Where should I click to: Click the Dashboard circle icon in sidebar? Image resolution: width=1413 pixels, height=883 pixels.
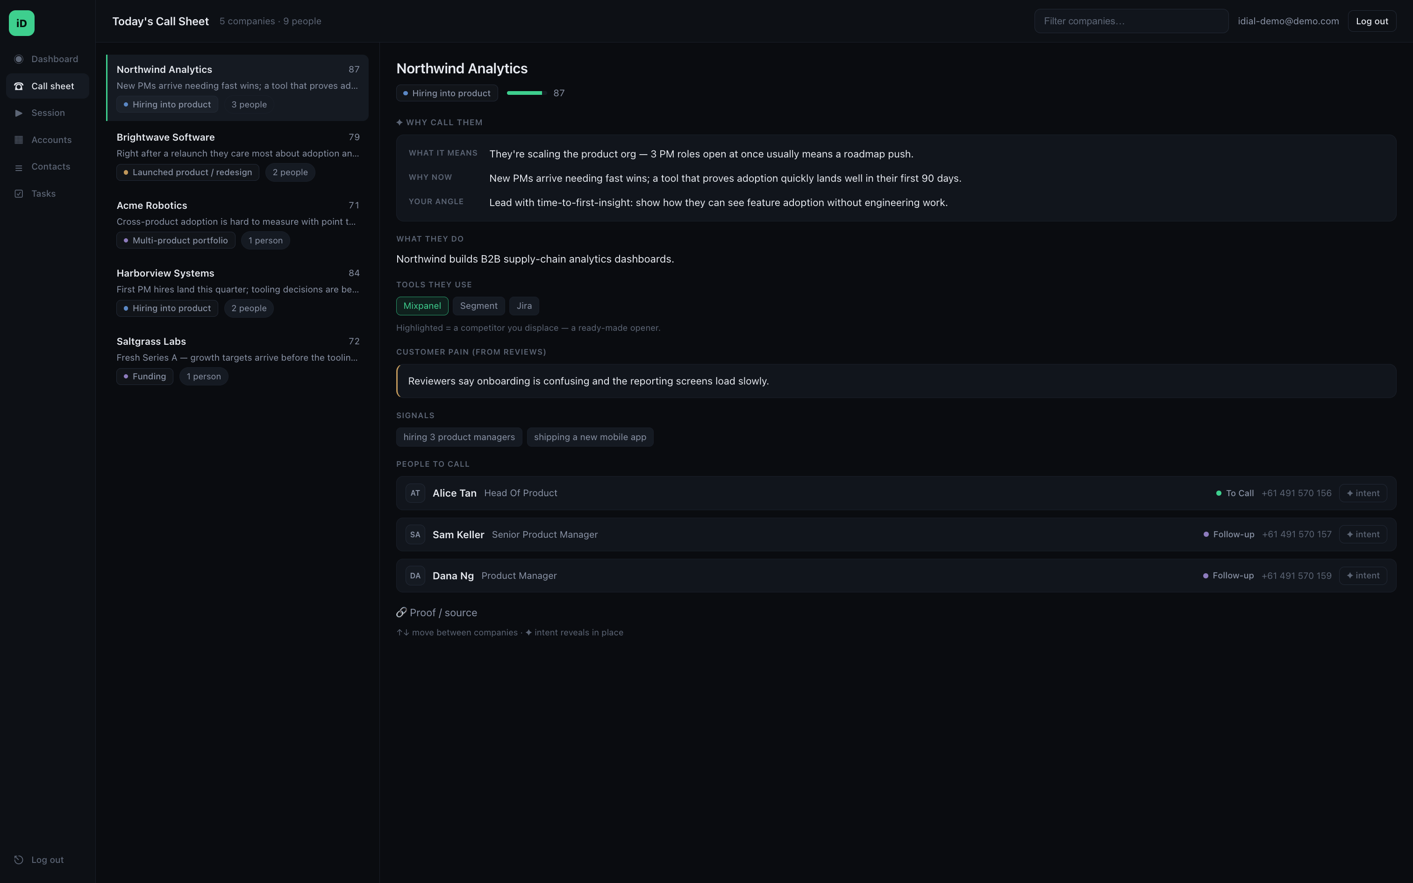19,59
